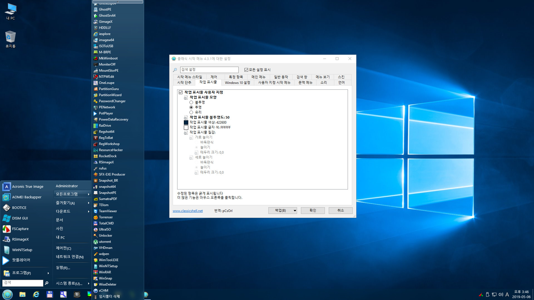
Task: Switch to the 시작 메뉴 스타일 tab
Action: click(x=189, y=77)
